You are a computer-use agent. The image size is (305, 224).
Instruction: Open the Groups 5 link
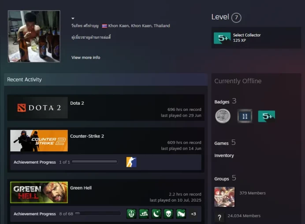(225, 178)
